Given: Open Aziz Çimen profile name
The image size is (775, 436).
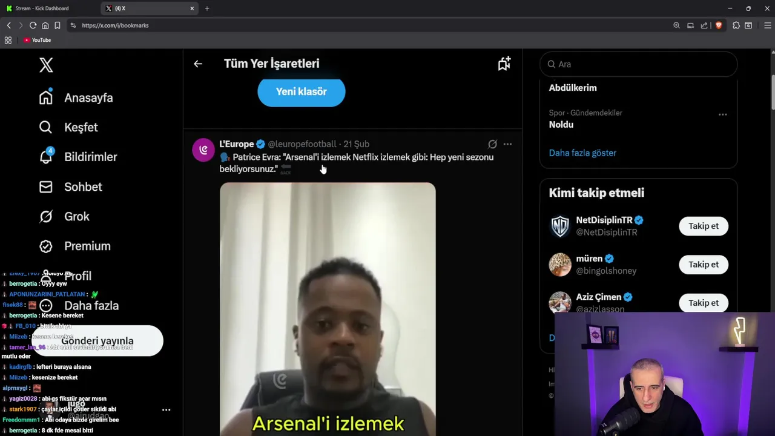Looking at the screenshot, I should [599, 297].
